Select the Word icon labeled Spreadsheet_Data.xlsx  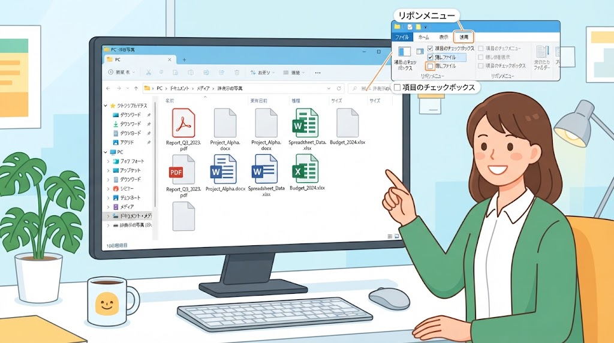pos(264,169)
